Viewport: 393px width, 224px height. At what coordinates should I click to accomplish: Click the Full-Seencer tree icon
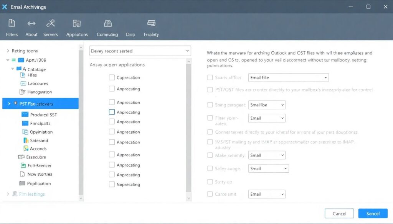(x=23, y=165)
